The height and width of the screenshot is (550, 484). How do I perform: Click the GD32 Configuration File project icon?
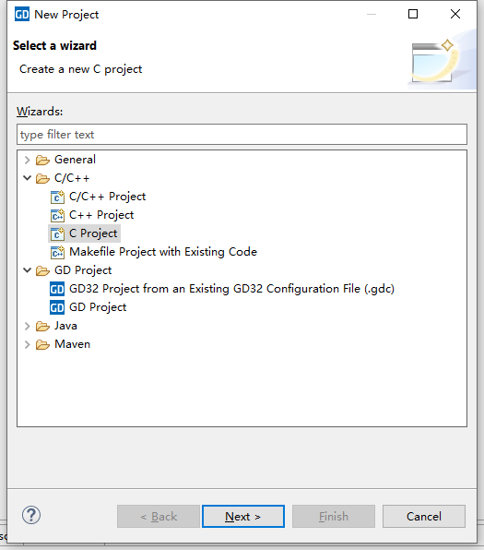point(57,289)
